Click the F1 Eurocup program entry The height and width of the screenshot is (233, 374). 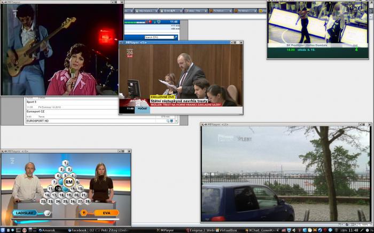pos(50,107)
